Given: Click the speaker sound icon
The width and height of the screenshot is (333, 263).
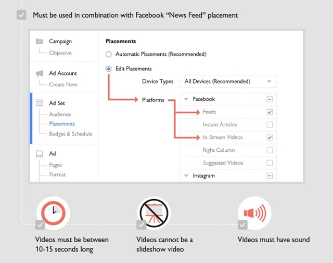Looking at the screenshot, I should [x=254, y=213].
